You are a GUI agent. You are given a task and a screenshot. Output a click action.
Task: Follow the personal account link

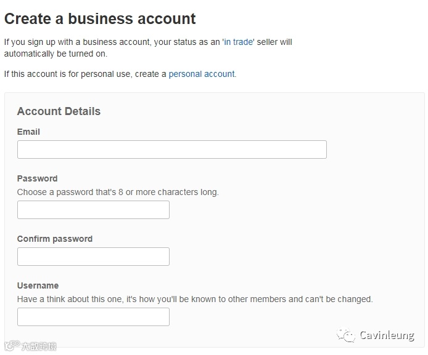(202, 74)
